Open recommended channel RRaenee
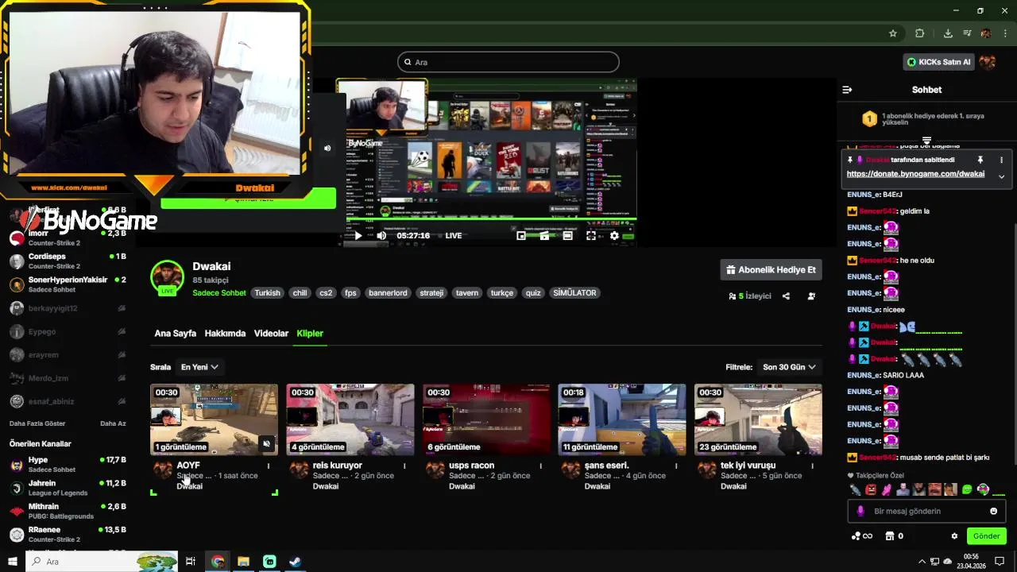 (x=68, y=534)
